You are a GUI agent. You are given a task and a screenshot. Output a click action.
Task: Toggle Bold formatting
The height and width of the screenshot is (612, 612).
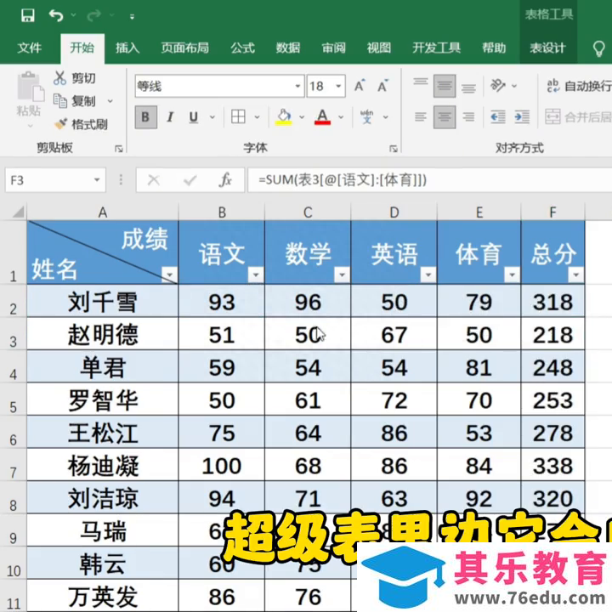tap(146, 117)
